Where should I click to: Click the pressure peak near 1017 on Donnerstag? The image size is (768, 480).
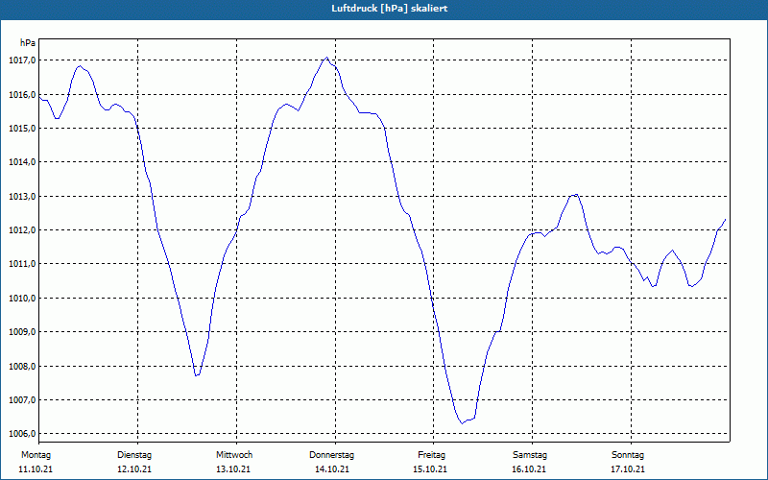(326, 58)
